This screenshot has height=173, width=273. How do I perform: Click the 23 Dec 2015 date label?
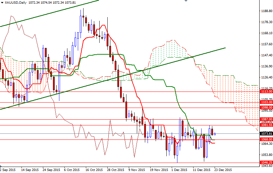click(x=223, y=170)
